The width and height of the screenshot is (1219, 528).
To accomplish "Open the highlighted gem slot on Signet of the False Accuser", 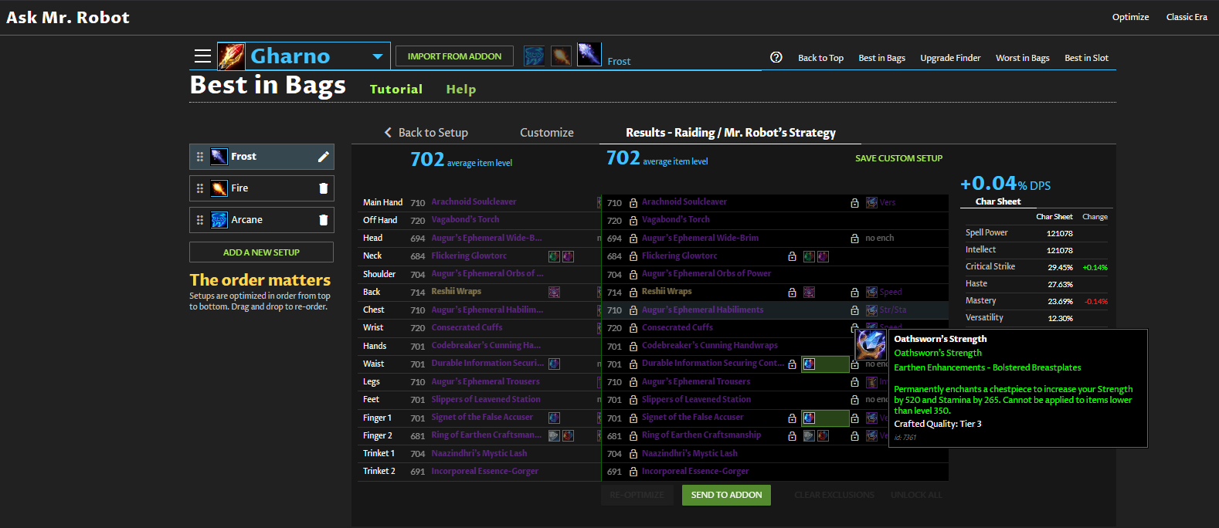I will tap(825, 418).
